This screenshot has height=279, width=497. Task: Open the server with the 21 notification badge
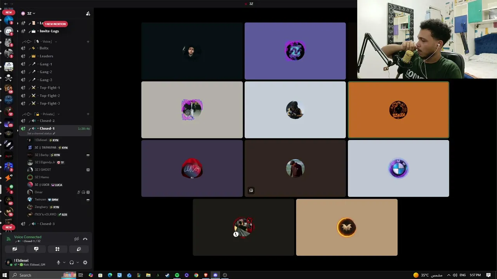click(x=9, y=123)
